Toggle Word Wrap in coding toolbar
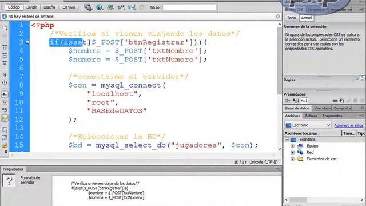 coord(5,110)
